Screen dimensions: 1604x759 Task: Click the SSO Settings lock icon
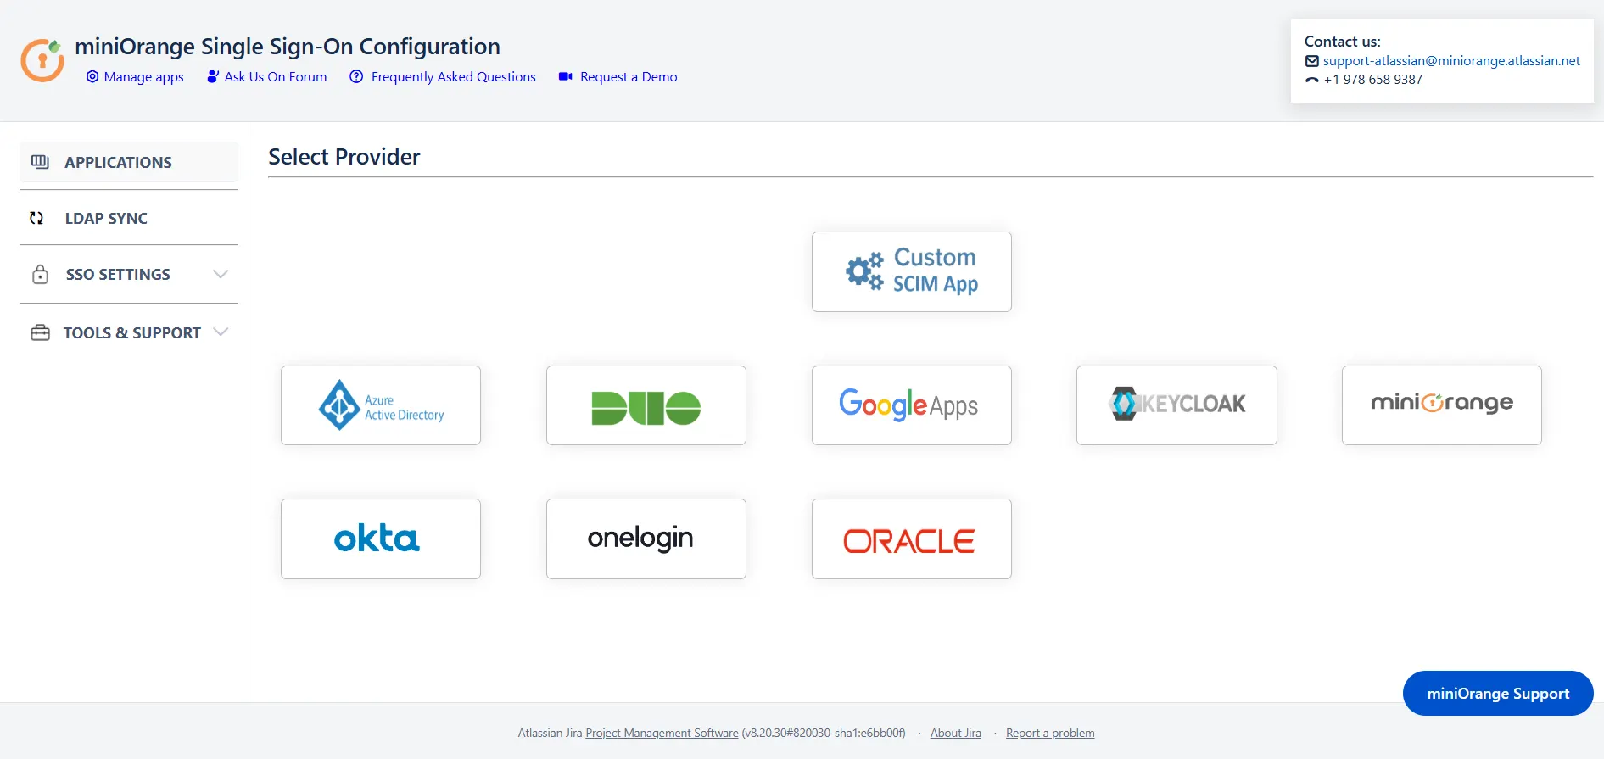[40, 274]
